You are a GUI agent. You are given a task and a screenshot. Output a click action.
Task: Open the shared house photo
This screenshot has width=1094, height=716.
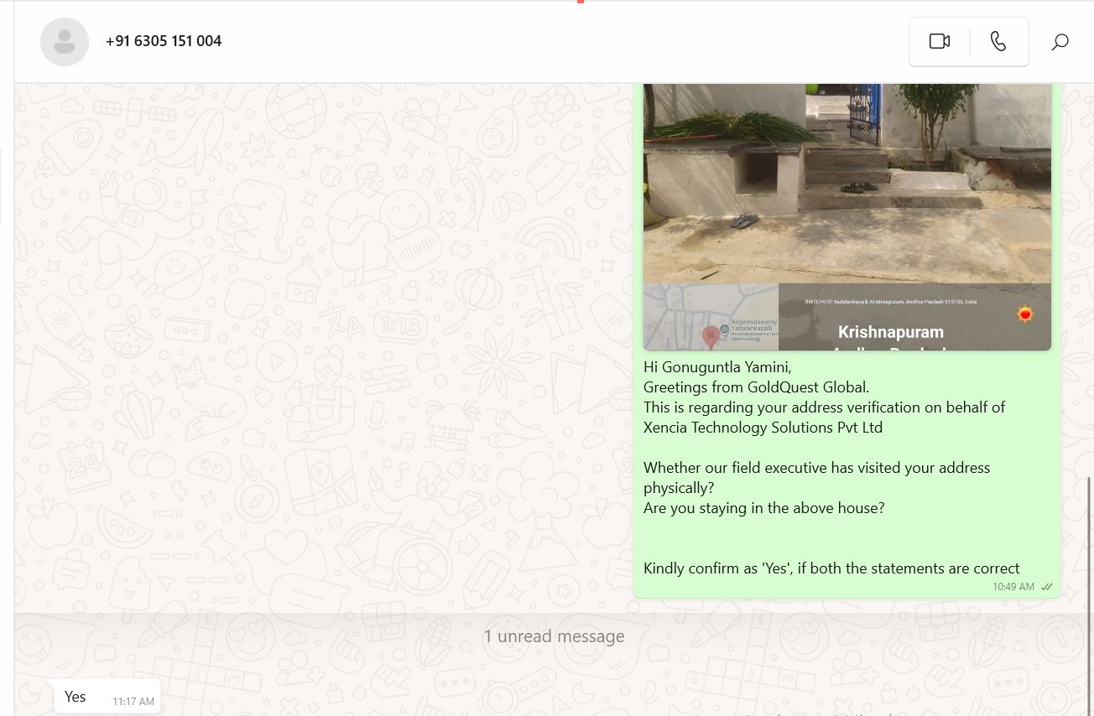(x=847, y=216)
